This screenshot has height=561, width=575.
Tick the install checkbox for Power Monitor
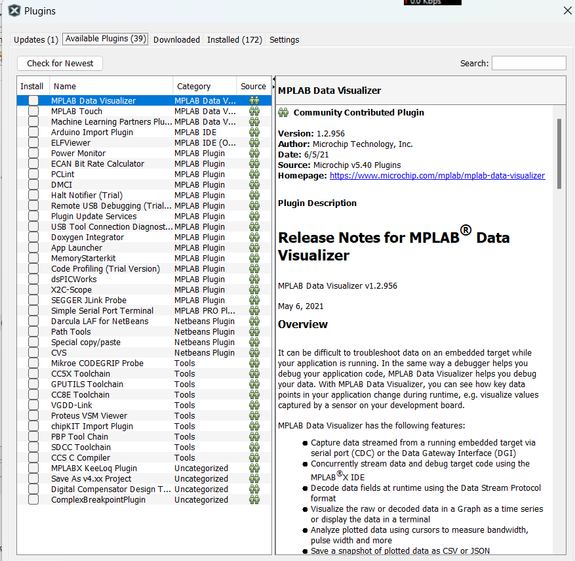point(33,154)
